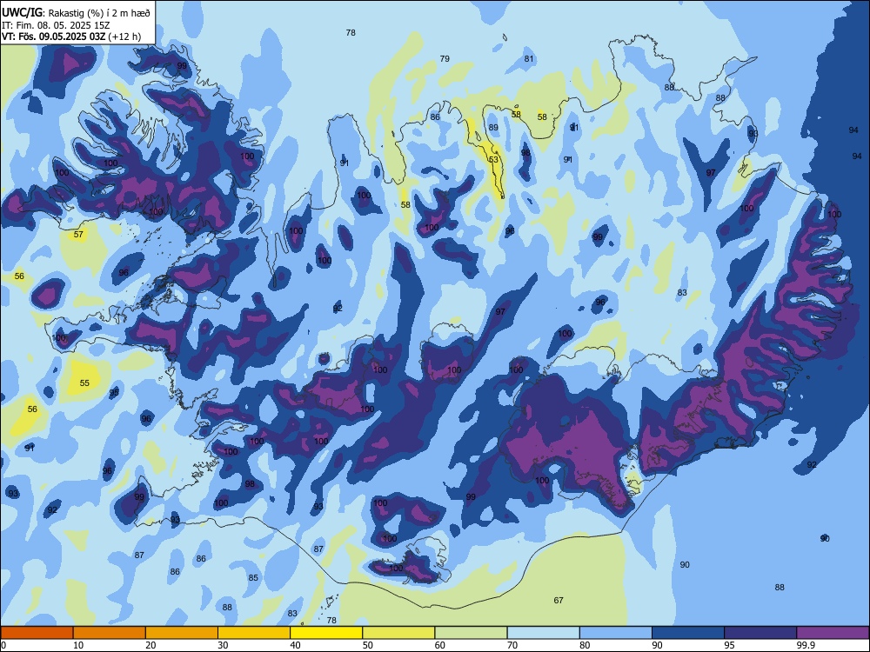Click the map humidity value '85'
870x652 pixels.
point(253,578)
